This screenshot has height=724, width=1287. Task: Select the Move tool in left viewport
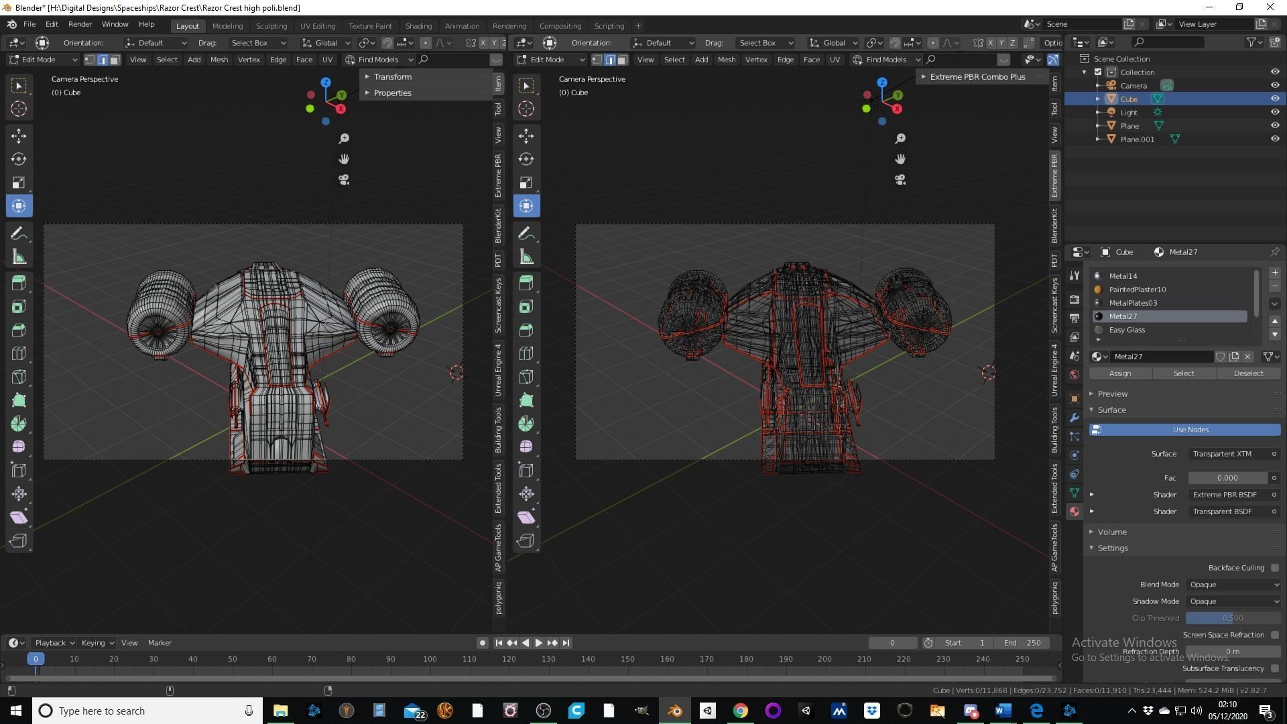click(19, 136)
